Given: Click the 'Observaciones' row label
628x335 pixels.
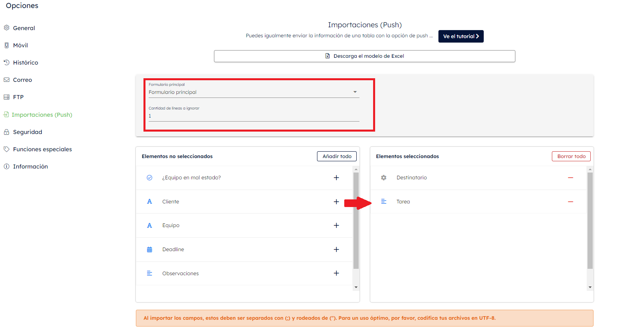Looking at the screenshot, I should (x=180, y=274).
